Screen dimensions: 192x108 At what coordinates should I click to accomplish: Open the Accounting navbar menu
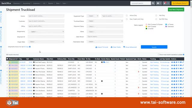click(x=27, y=3)
